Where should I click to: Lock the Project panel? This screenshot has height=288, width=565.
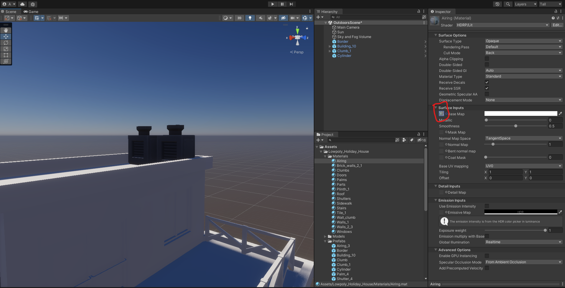pyautogui.click(x=419, y=134)
